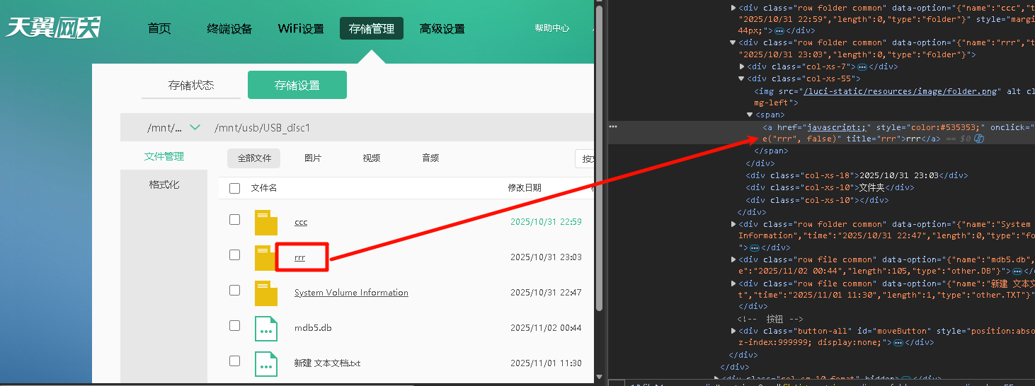Click the javascript:; href link in DevTools
1035x386 pixels.
pyautogui.click(x=837, y=127)
